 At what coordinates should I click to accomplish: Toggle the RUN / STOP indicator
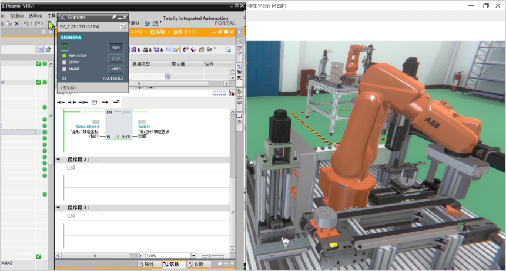point(64,55)
